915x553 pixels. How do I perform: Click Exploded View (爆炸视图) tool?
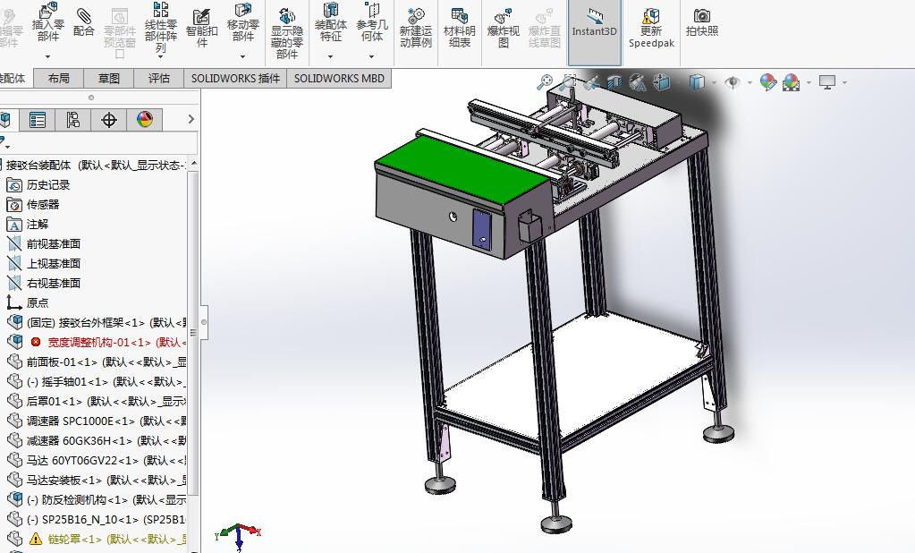point(503,28)
